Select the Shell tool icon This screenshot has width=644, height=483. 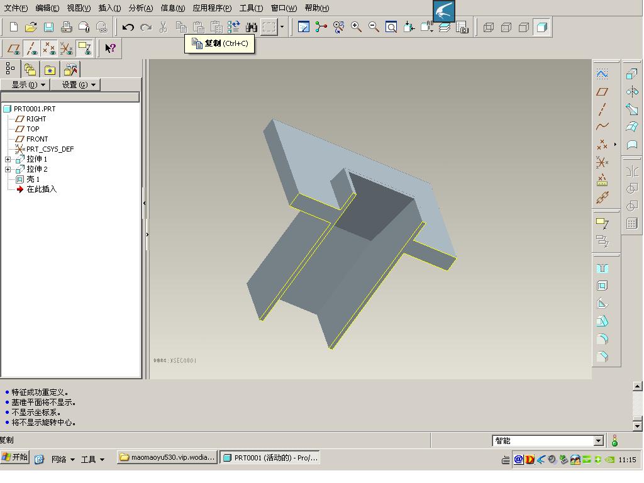point(602,286)
